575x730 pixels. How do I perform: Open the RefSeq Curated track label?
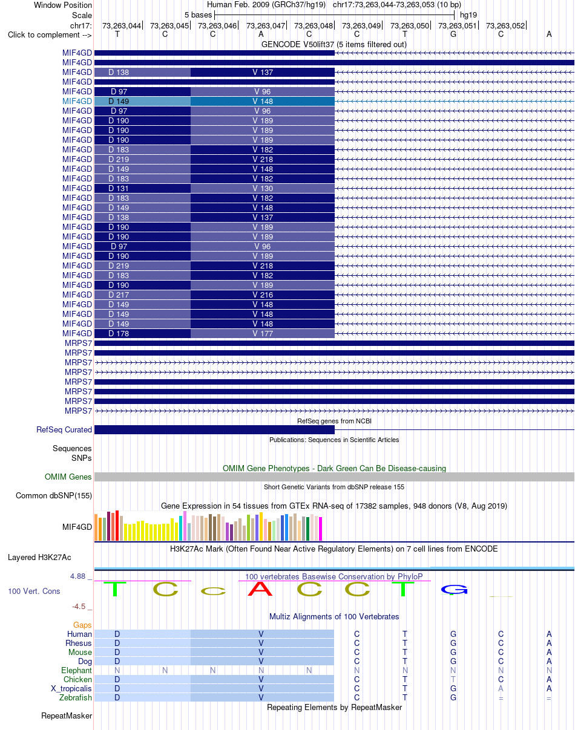[64, 429]
